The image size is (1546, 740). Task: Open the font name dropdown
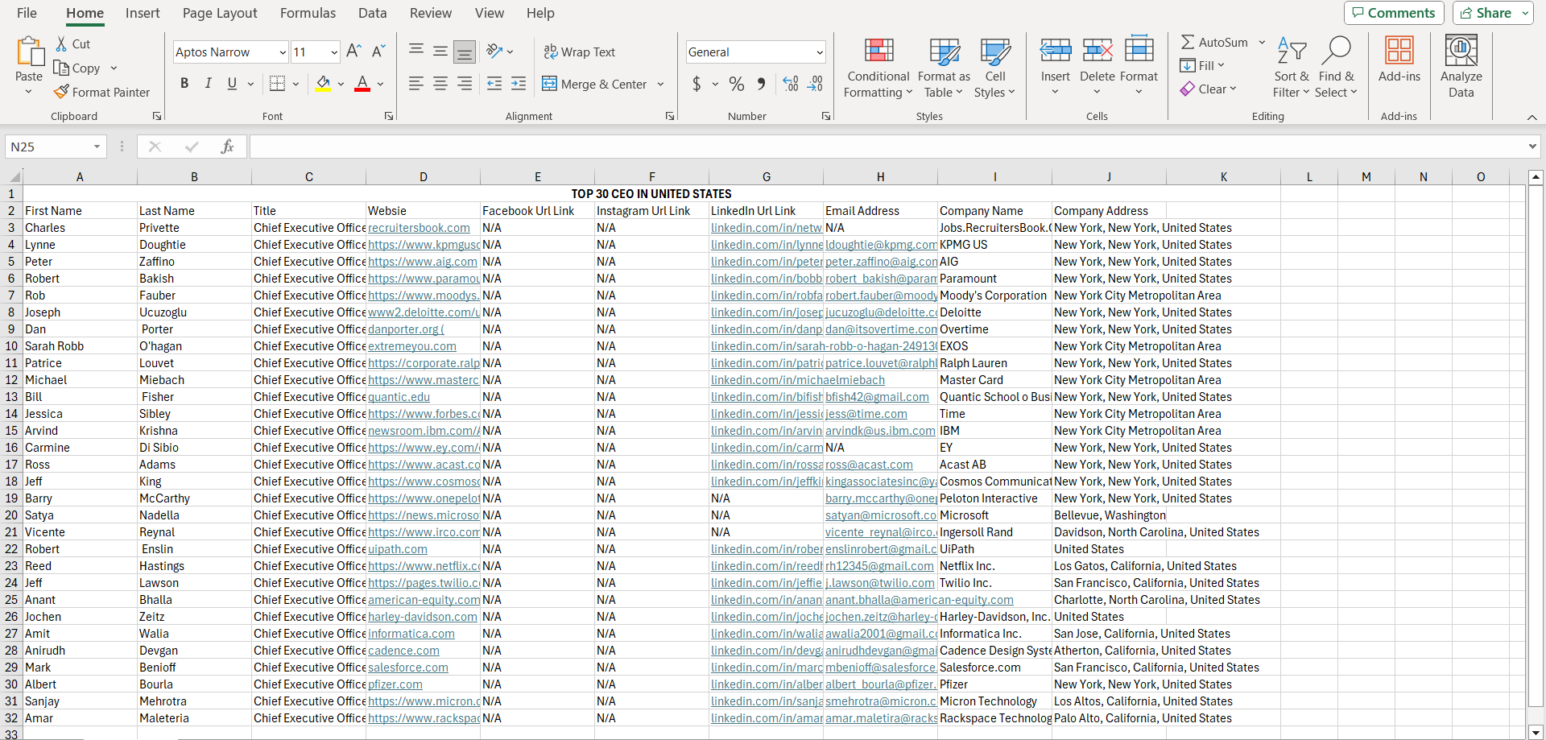pos(283,52)
